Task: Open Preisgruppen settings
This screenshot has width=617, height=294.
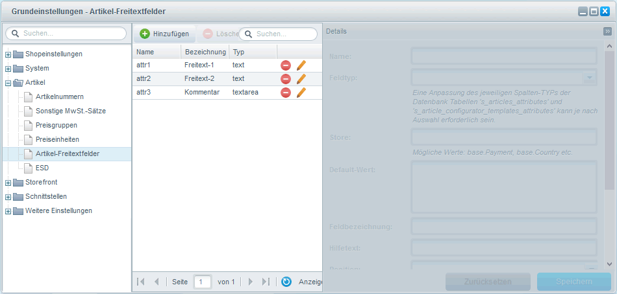Action: tap(57, 125)
